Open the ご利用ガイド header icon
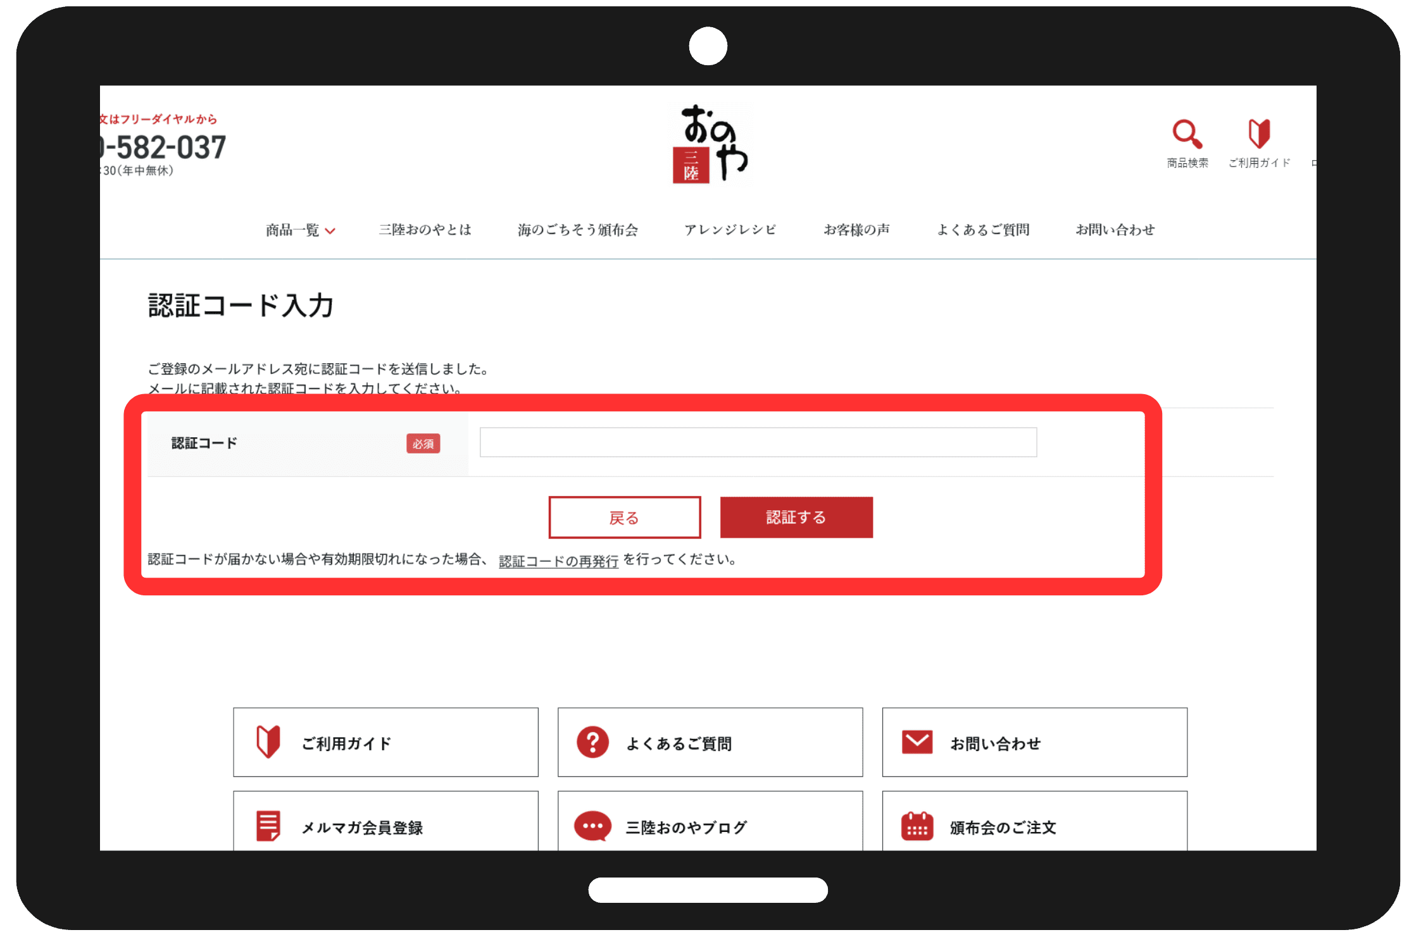This screenshot has height=937, width=1421. [1259, 133]
